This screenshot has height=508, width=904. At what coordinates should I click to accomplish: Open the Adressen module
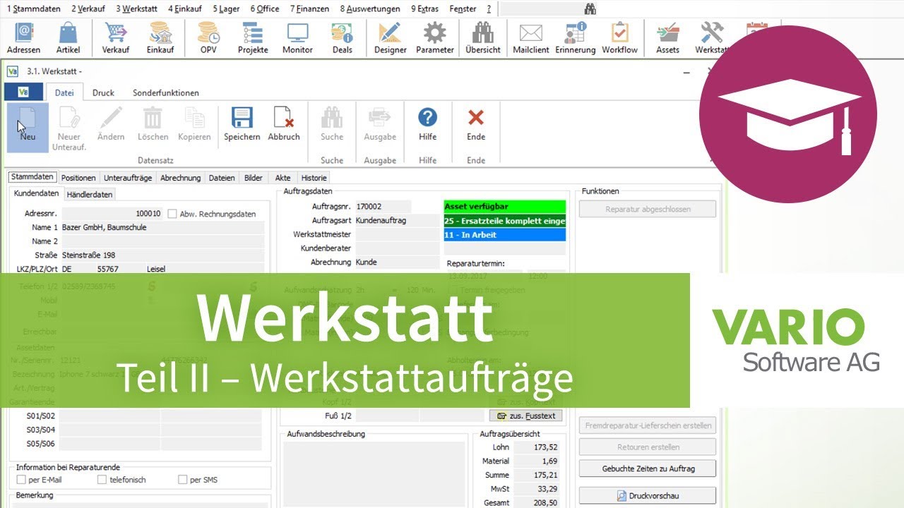(x=23, y=37)
